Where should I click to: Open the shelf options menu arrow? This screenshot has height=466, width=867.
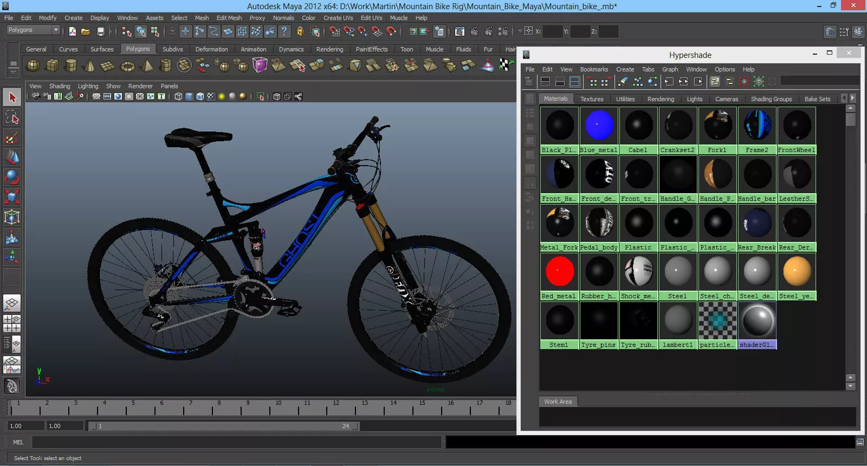tap(14, 71)
